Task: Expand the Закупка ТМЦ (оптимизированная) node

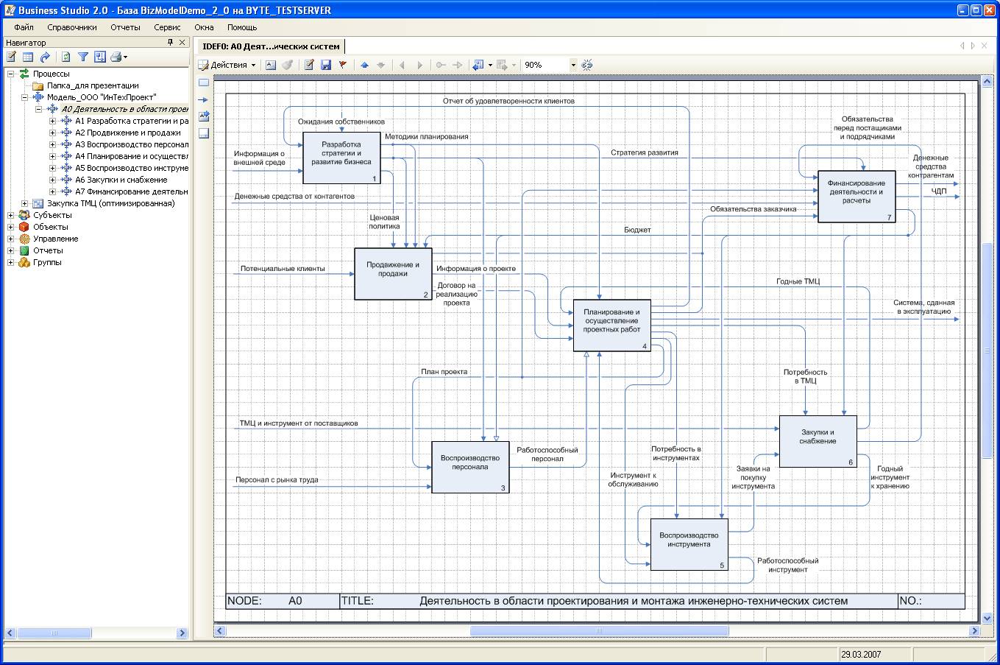Action: coord(24,203)
